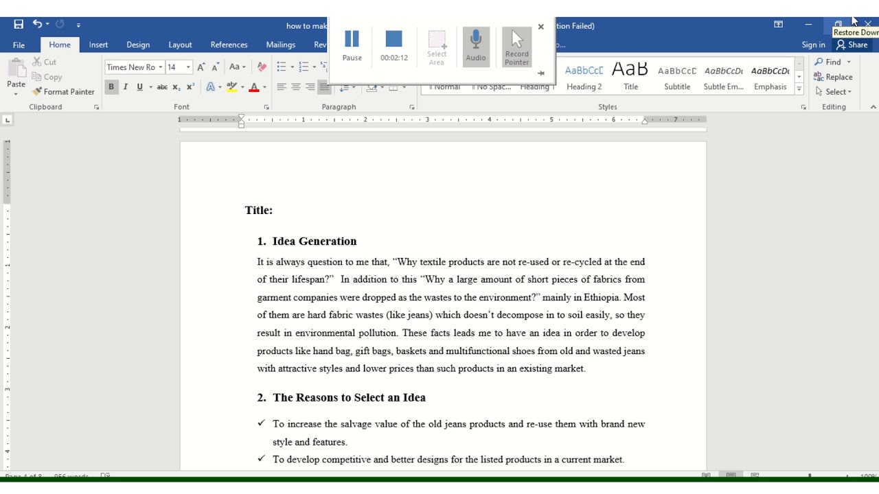Apply the Emphasis style

770,76
